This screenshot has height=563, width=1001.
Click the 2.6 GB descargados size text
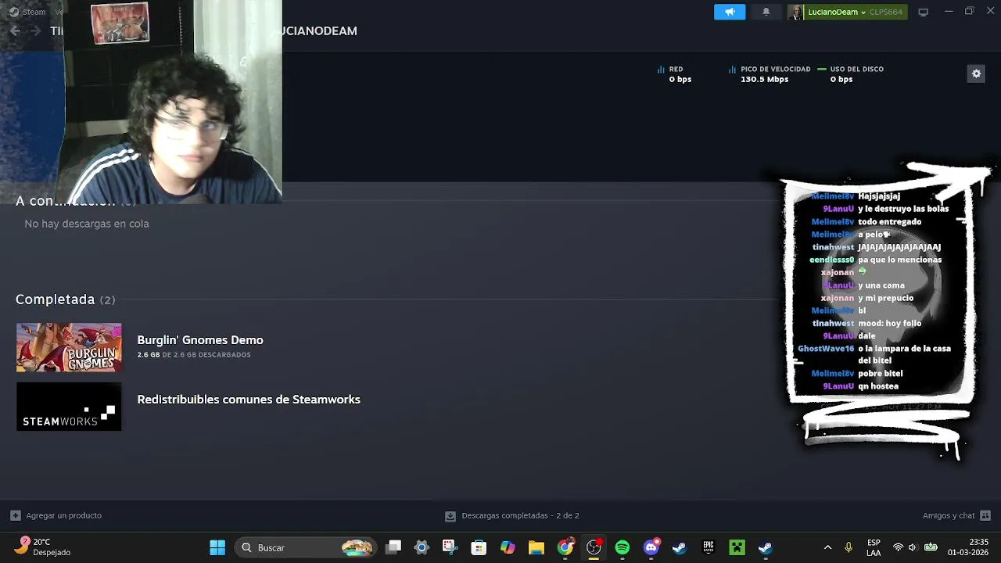tap(194, 355)
